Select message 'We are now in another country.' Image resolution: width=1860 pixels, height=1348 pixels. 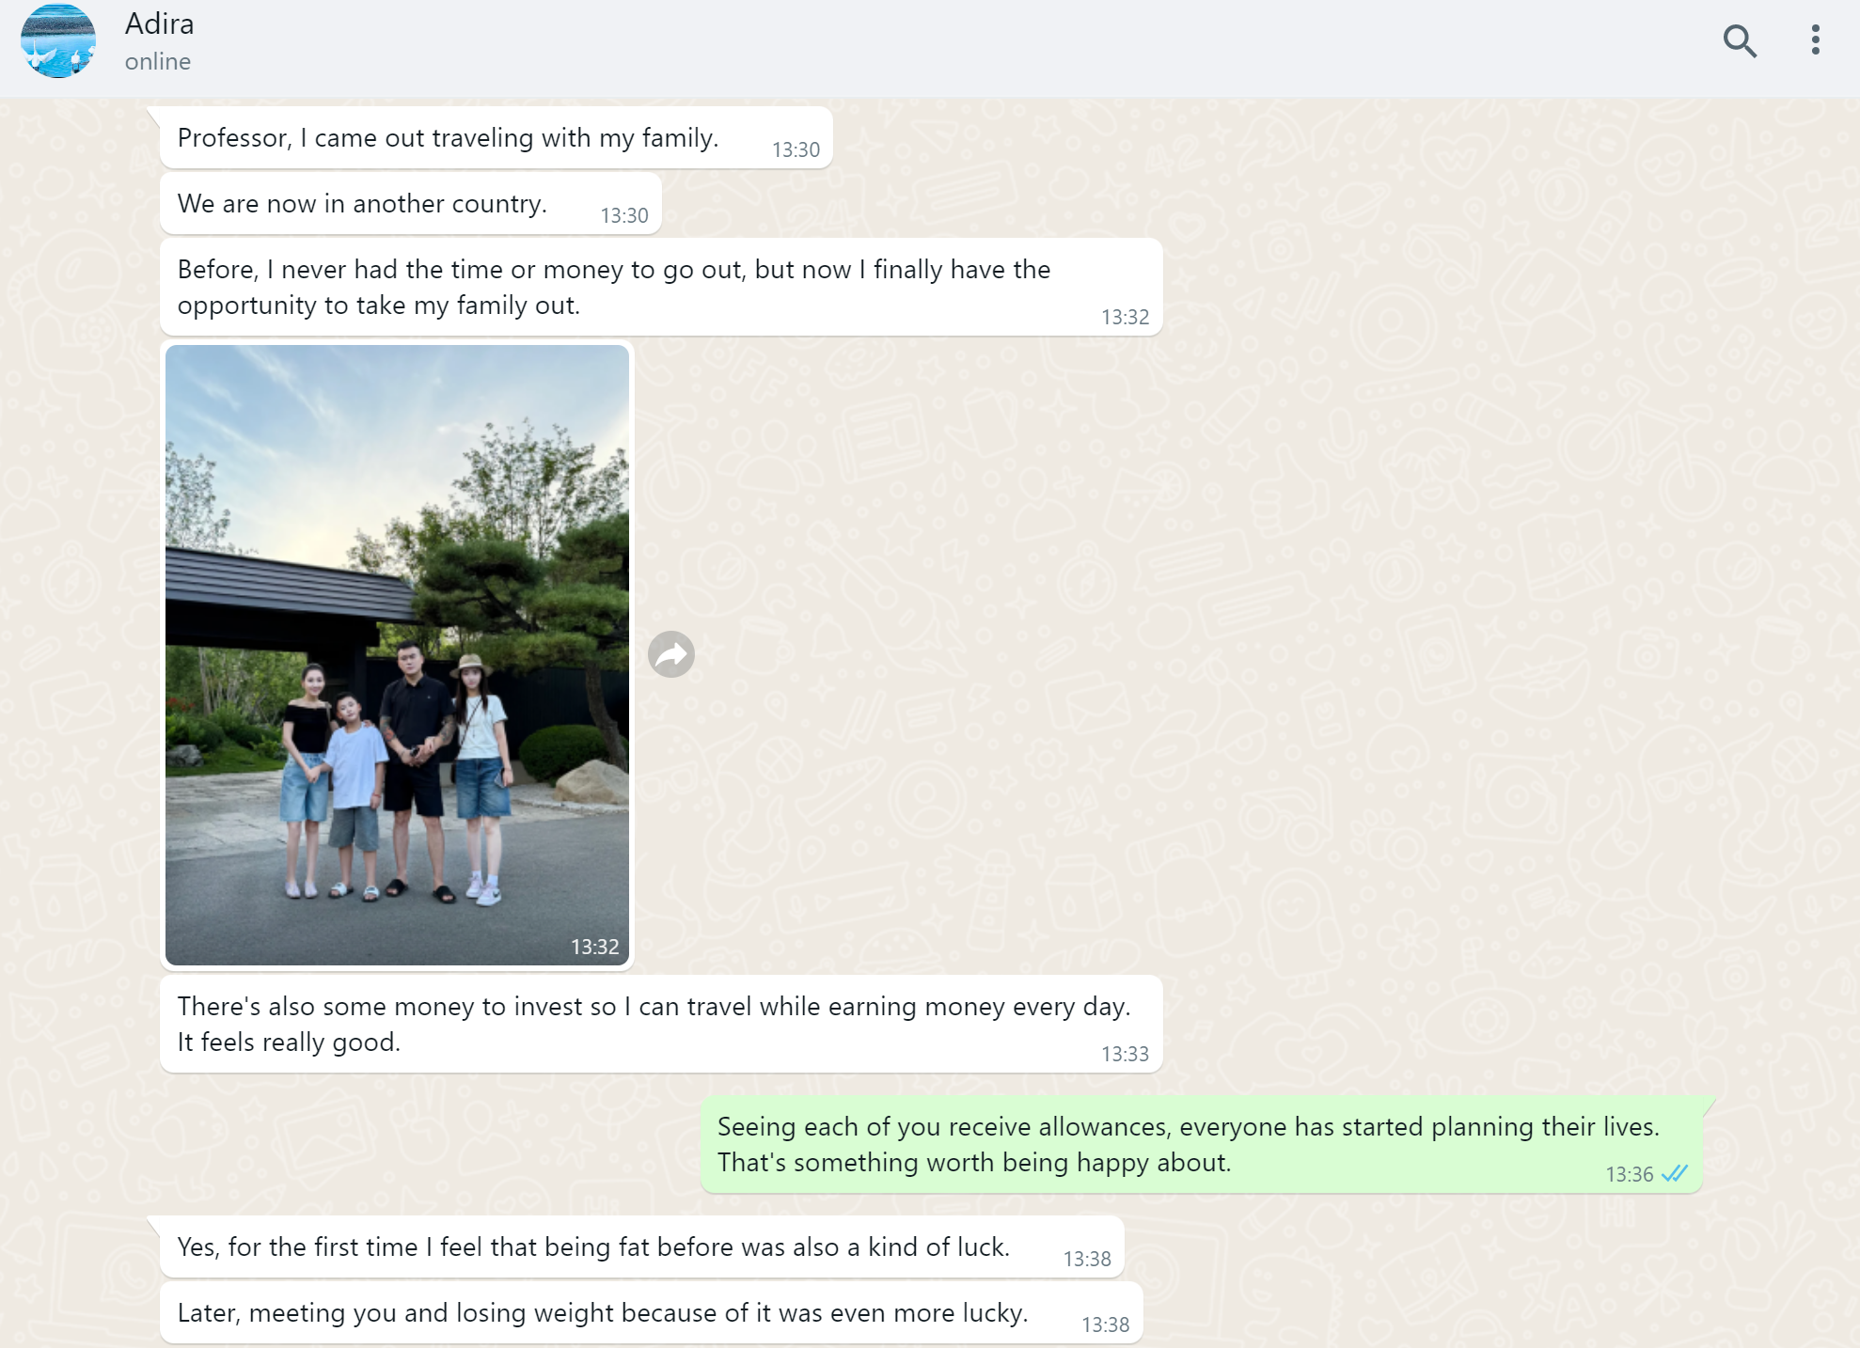(411, 203)
